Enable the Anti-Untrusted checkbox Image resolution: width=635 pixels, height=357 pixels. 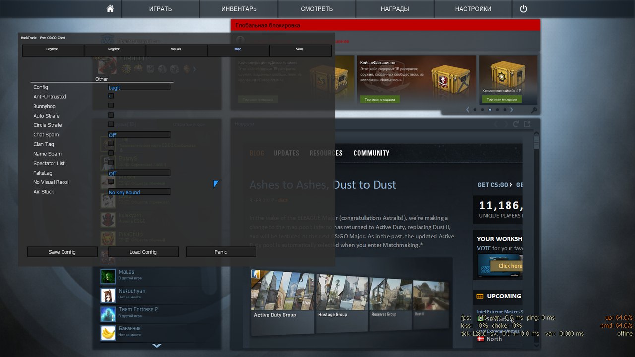[x=111, y=96]
